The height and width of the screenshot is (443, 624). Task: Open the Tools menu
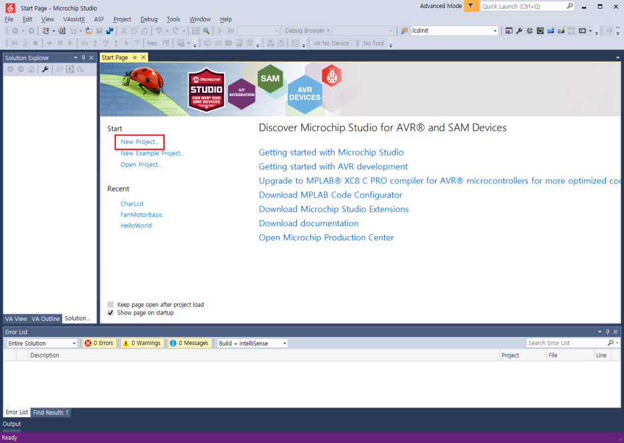[173, 19]
